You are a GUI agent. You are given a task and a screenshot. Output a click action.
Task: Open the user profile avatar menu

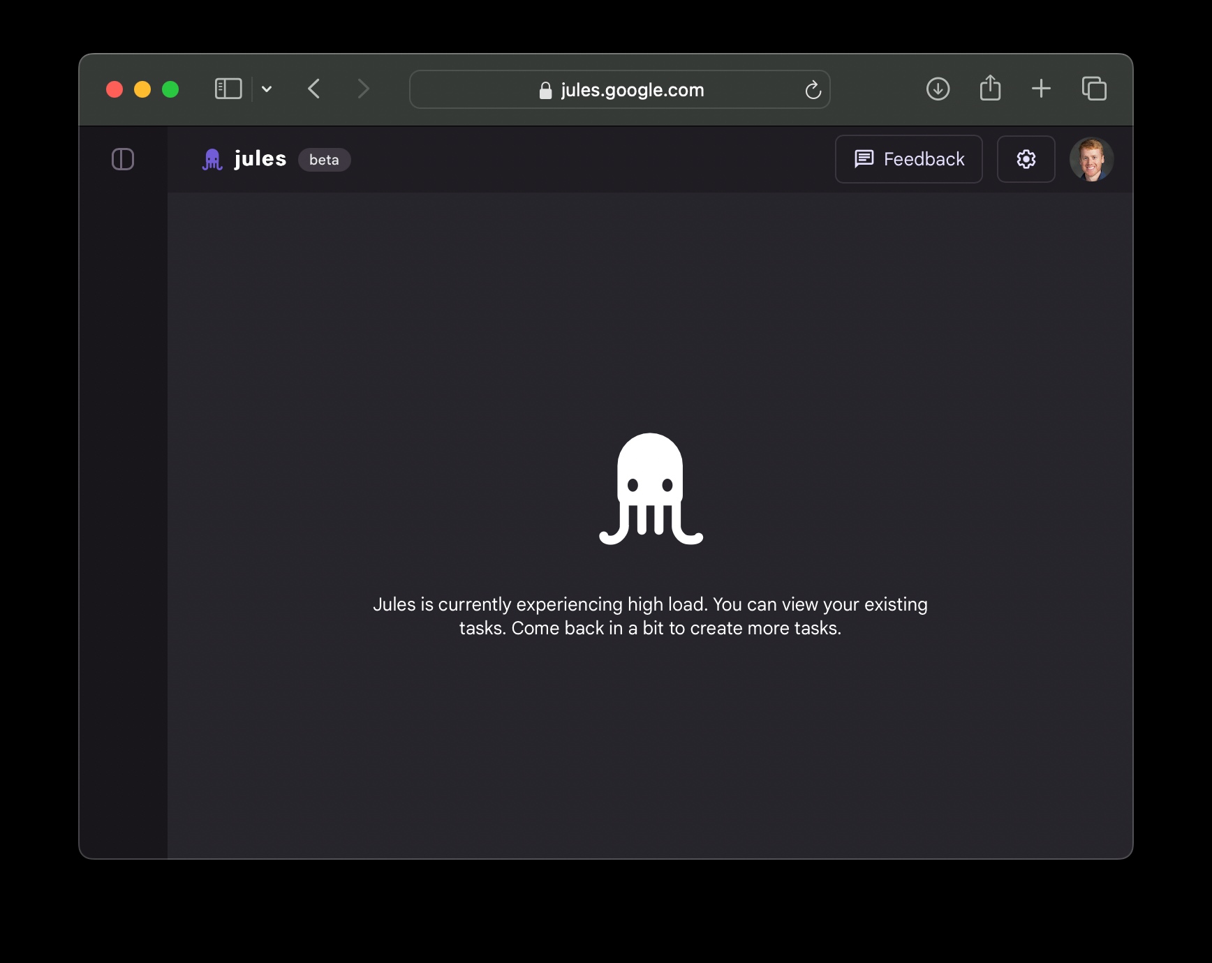click(x=1091, y=159)
